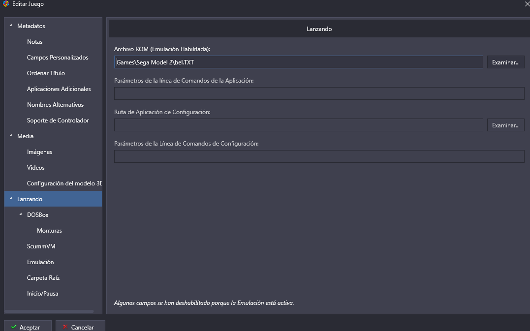Click the 'Algunos campos se han deshabilitado' note
530x331 pixels.
204,303
